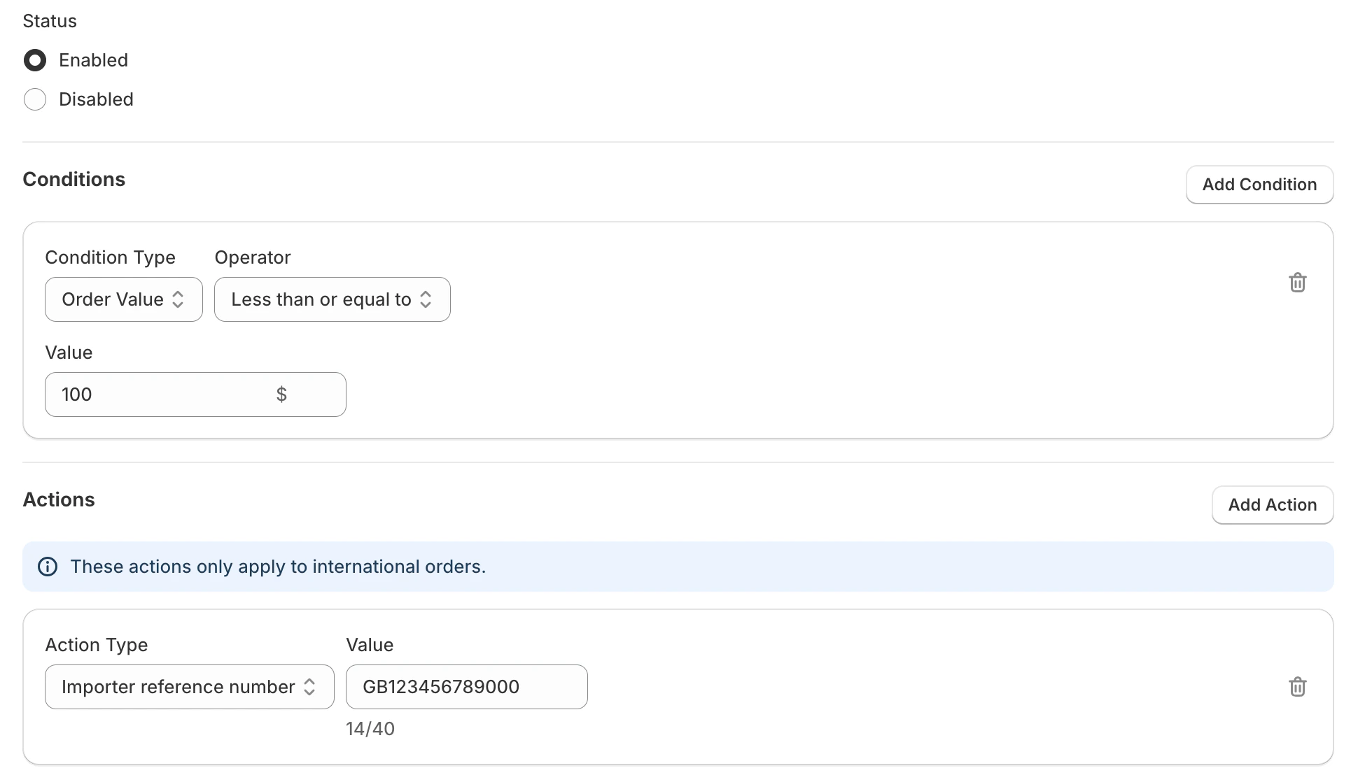Open the Operator dropdown showing Less than or equal to
This screenshot has height=775, width=1351.
point(332,299)
